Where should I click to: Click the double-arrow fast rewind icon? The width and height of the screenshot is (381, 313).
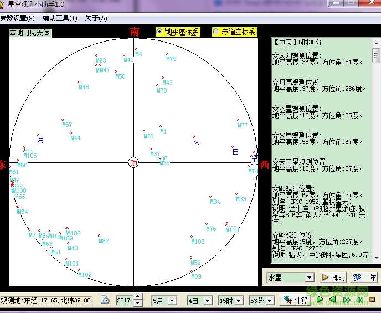pyautogui.click(x=359, y=300)
